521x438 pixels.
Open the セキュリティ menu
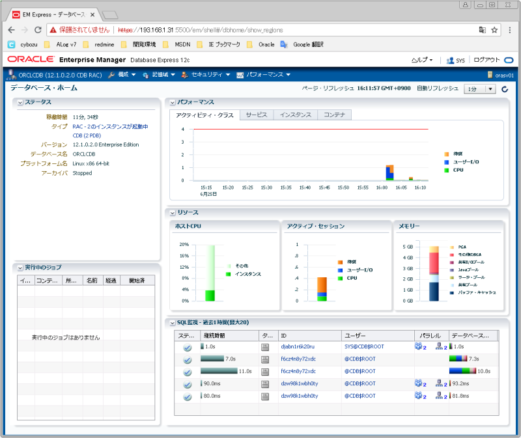[206, 75]
